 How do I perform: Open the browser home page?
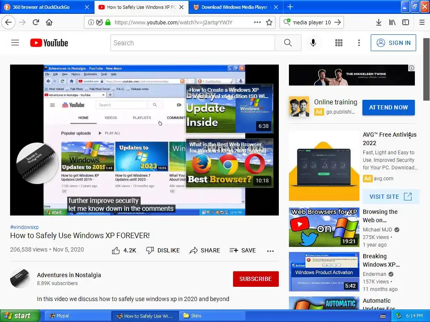(x=49, y=22)
